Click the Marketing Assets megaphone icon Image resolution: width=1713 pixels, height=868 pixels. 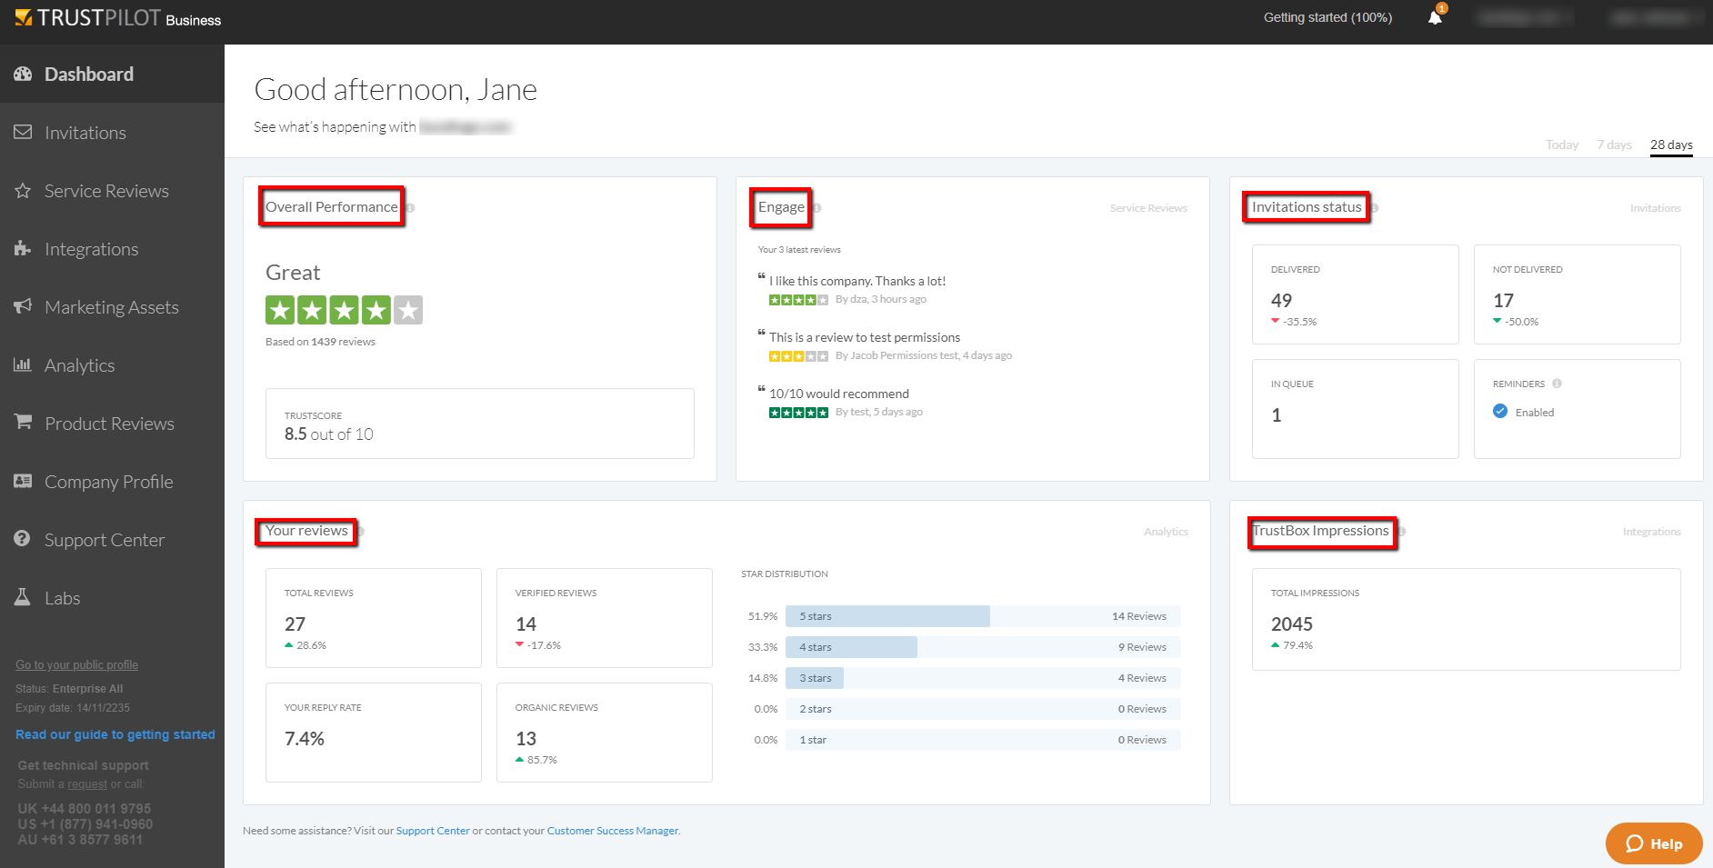click(23, 306)
